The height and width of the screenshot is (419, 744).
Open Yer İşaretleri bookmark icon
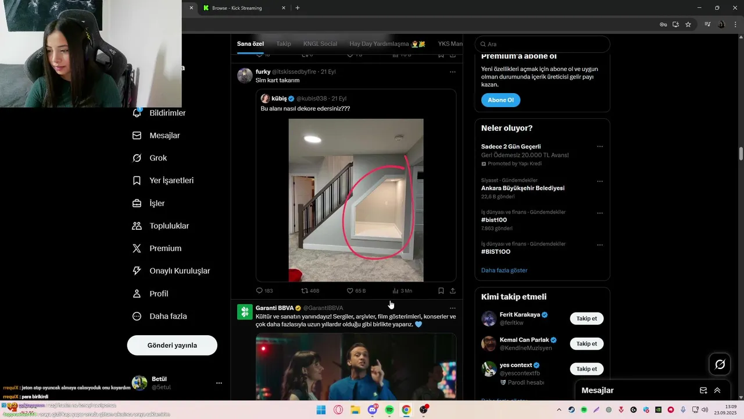pyautogui.click(x=137, y=180)
